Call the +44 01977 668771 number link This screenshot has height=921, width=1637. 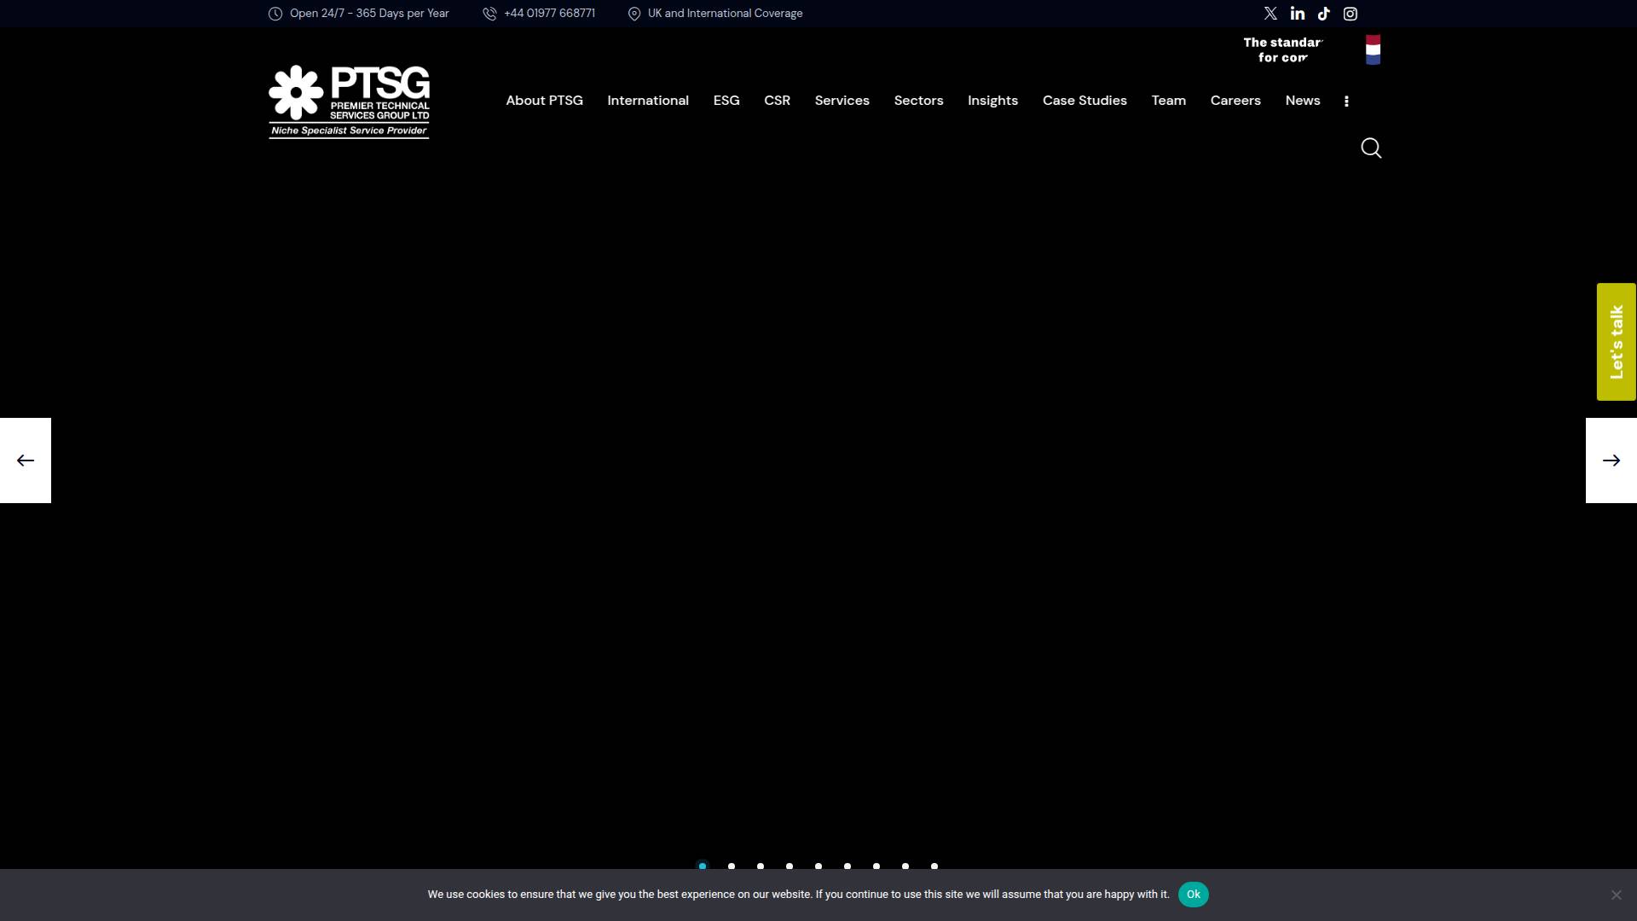tap(548, 14)
